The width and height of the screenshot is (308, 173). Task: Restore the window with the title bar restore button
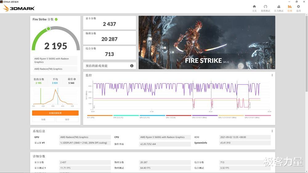click(297, 2)
